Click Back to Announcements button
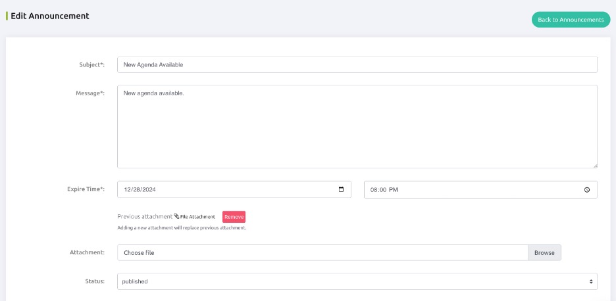 571,20
